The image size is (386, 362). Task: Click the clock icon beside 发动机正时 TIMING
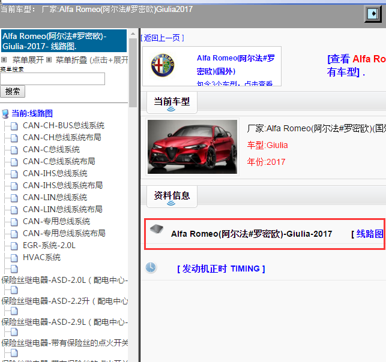coord(151,268)
